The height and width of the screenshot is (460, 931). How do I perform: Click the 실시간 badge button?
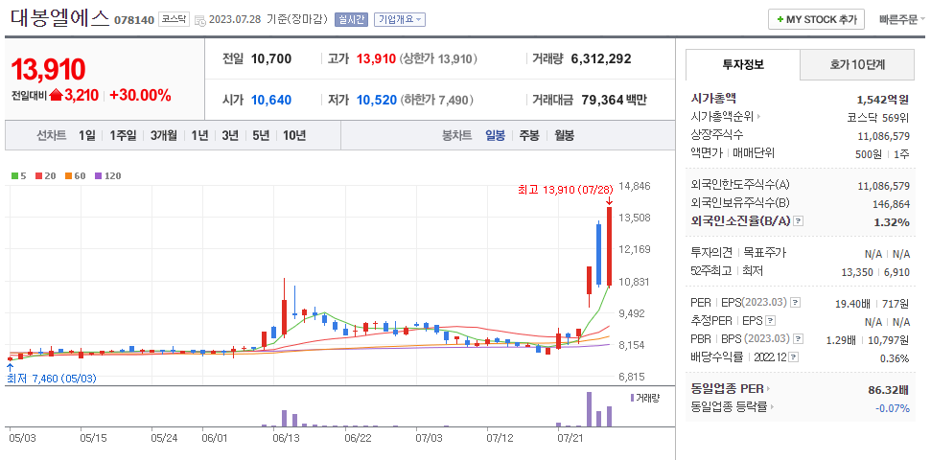tap(352, 19)
